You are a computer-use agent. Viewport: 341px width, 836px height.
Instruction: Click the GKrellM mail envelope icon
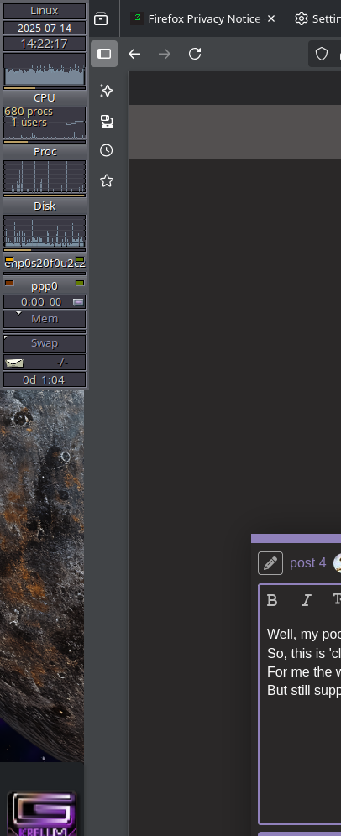[x=14, y=363]
